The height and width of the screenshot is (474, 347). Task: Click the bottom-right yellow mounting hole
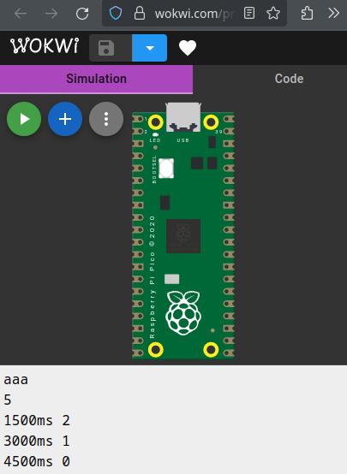point(211,350)
